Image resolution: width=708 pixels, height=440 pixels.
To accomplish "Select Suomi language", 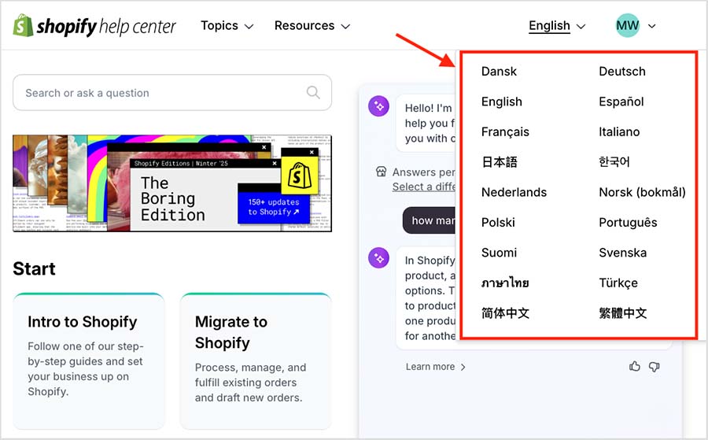I will point(499,253).
